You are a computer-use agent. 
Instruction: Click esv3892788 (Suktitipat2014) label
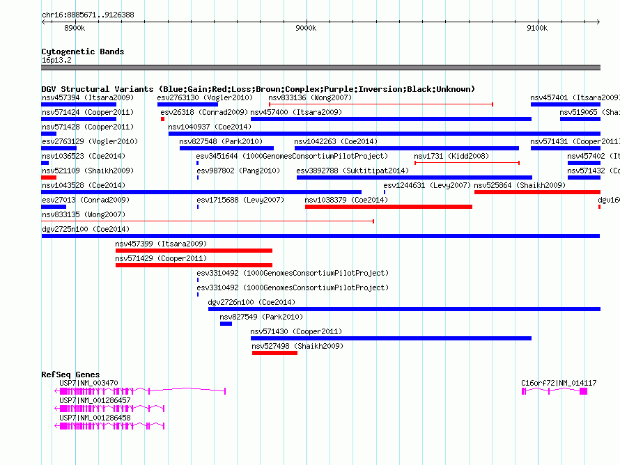tap(352, 171)
